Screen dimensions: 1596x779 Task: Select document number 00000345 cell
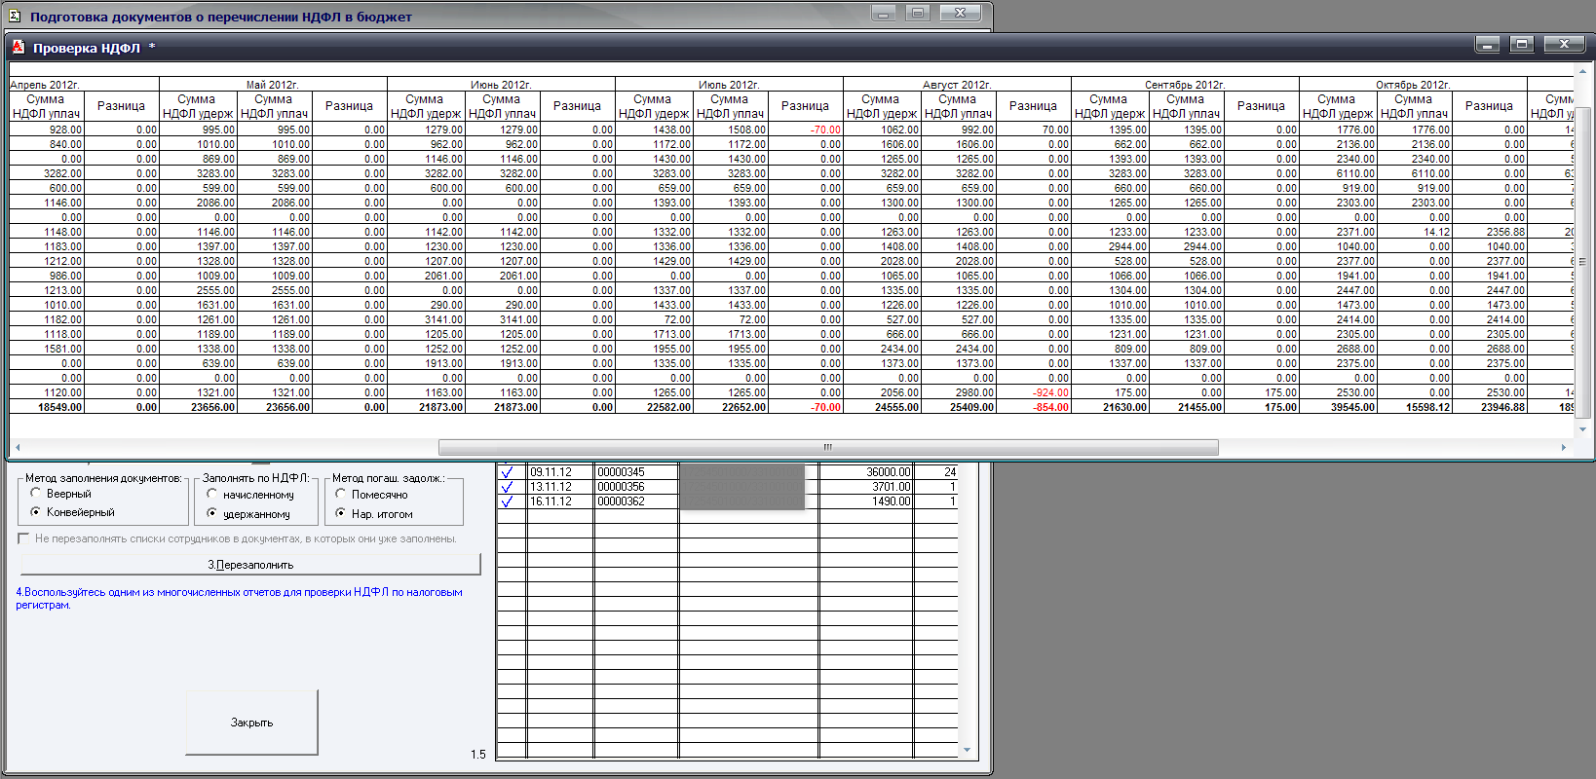tap(636, 472)
